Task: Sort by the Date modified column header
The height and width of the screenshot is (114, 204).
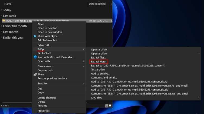Action: (97, 4)
